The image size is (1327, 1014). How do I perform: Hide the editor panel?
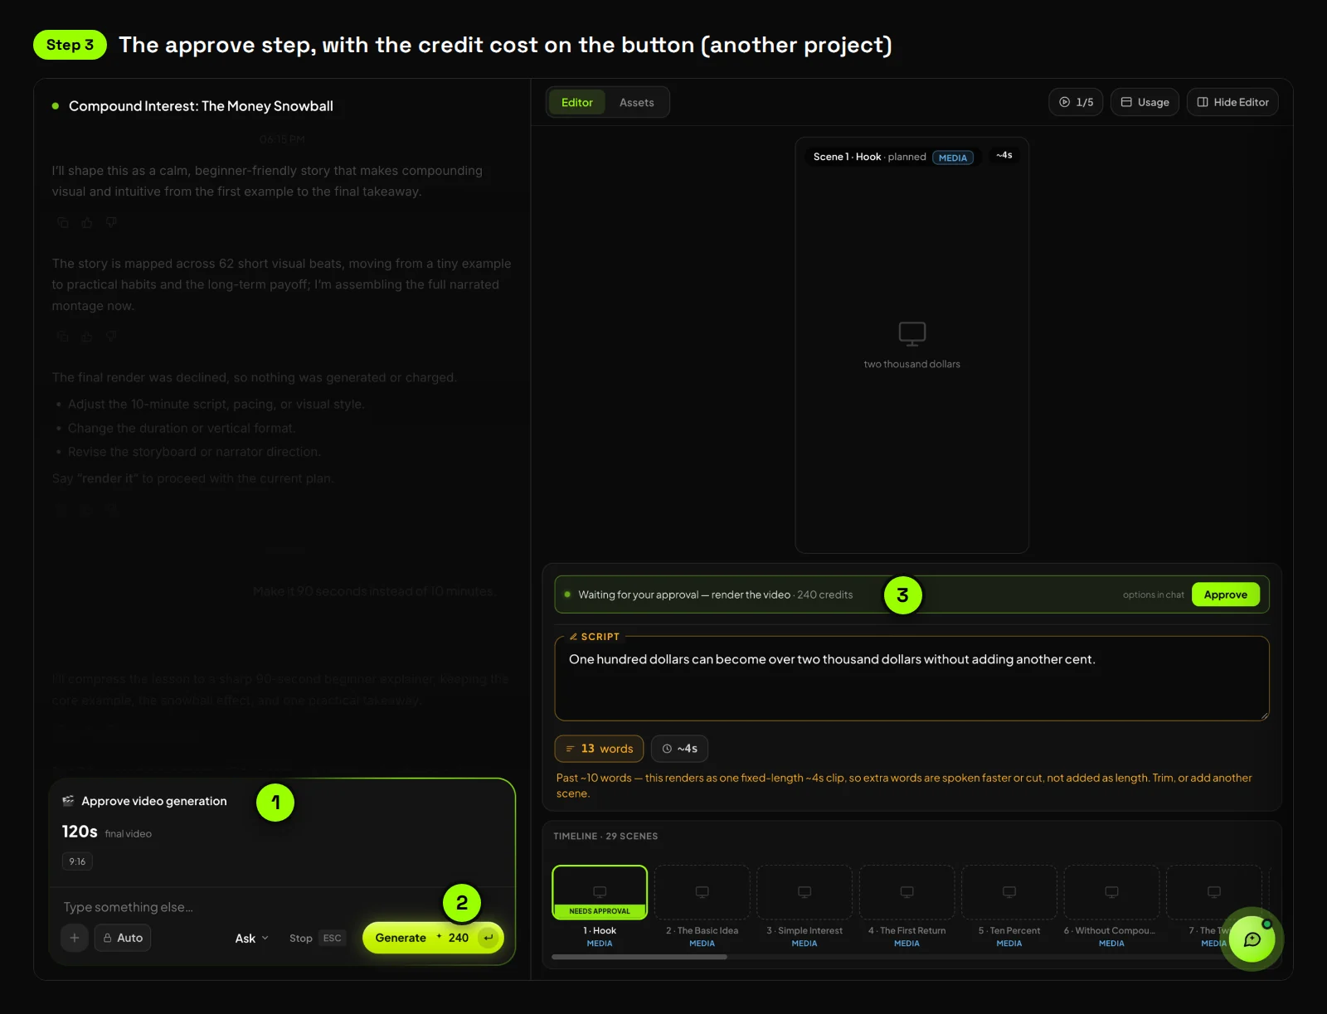pos(1232,102)
